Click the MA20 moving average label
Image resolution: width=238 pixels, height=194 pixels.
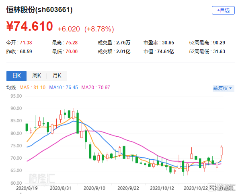coord(96,88)
